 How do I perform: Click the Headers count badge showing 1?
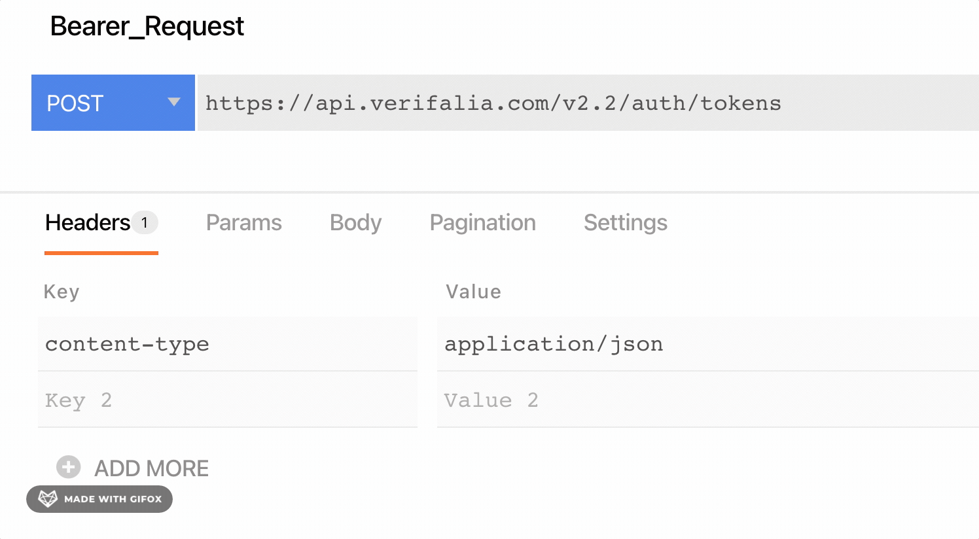tap(145, 222)
